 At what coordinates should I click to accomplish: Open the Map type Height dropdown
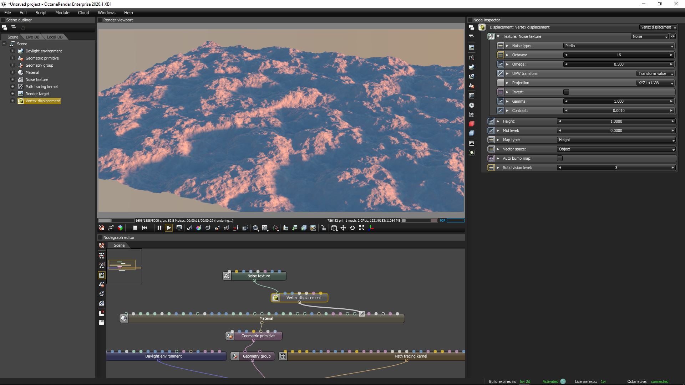pos(616,140)
